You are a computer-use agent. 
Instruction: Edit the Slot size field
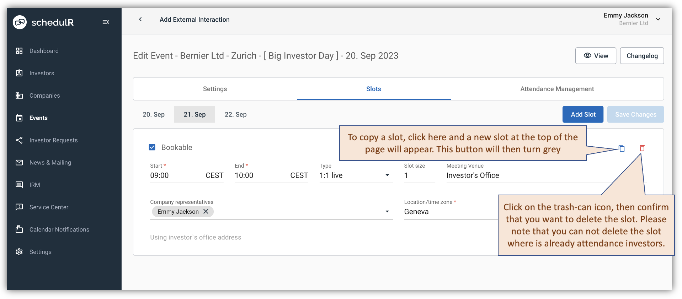[420, 175]
